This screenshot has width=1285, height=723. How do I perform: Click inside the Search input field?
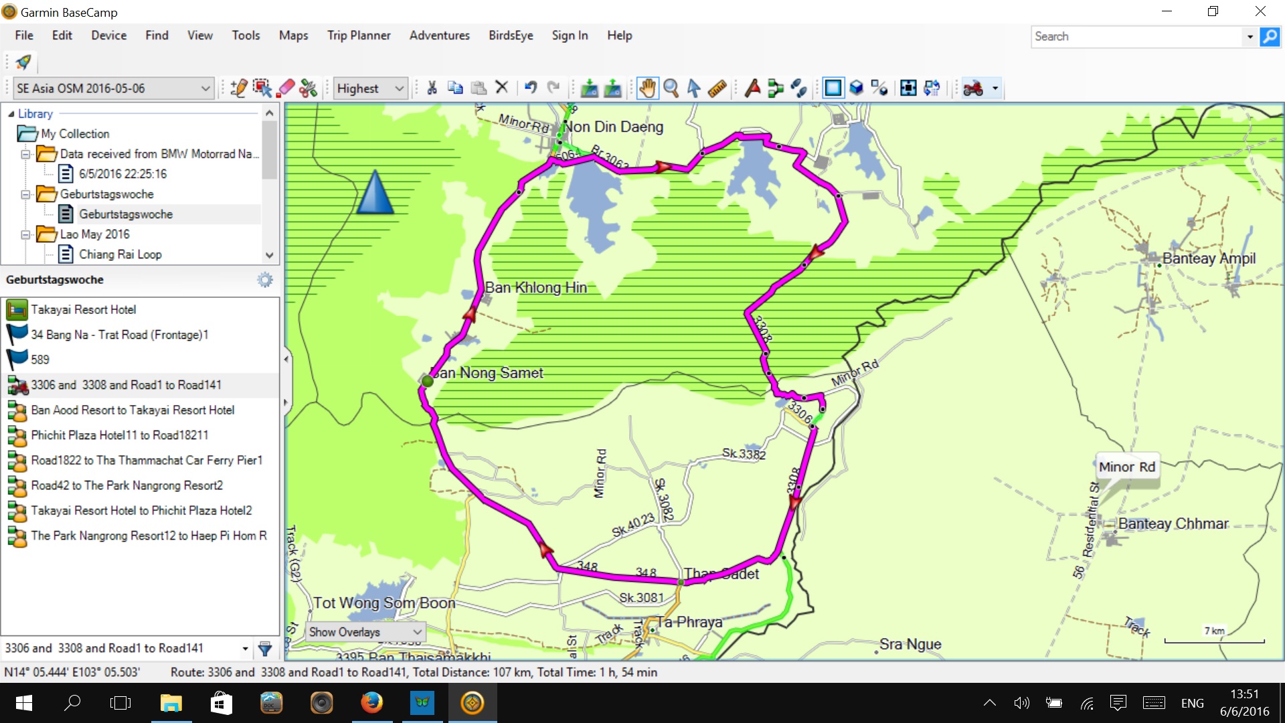pyautogui.click(x=1136, y=36)
